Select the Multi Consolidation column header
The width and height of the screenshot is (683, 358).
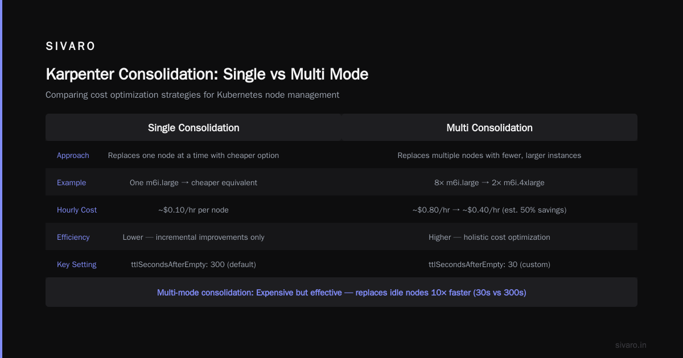[489, 128]
